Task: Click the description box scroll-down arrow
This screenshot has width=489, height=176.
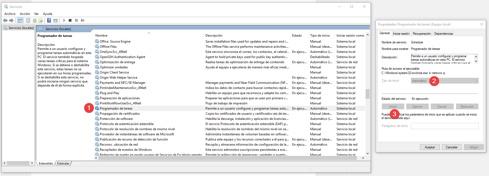Action: tap(476, 61)
